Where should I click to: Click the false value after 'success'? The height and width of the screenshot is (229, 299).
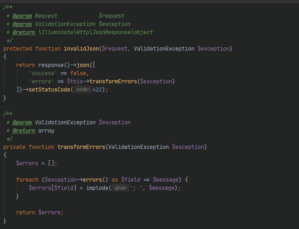(78, 73)
